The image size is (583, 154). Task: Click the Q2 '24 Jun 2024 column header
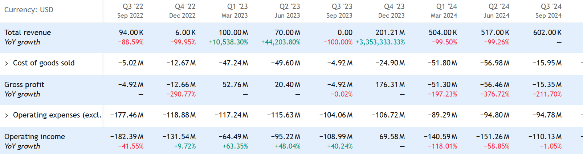coord(496,11)
